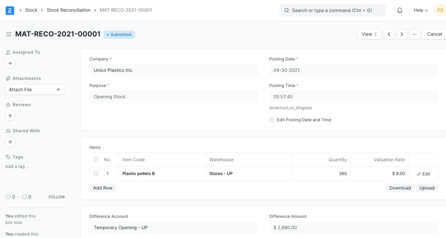Viewport: 446px width, 238px height.
Task: Go to previous document arrow
Action: tap(389, 34)
